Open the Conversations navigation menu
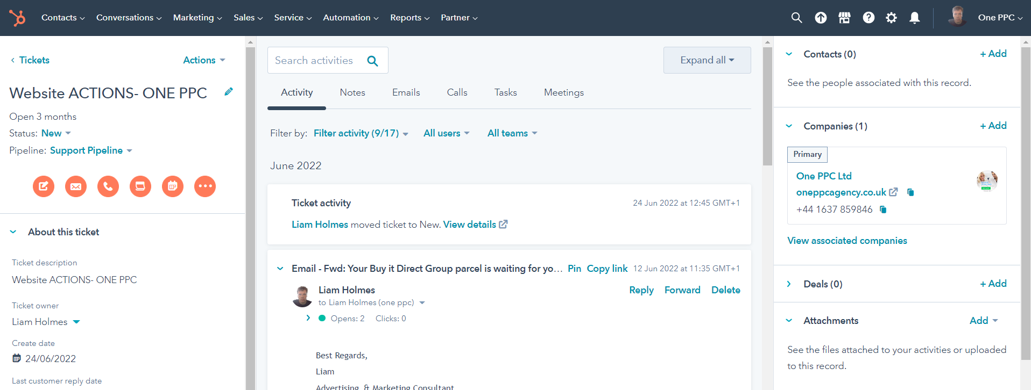1031x390 pixels. tap(129, 18)
